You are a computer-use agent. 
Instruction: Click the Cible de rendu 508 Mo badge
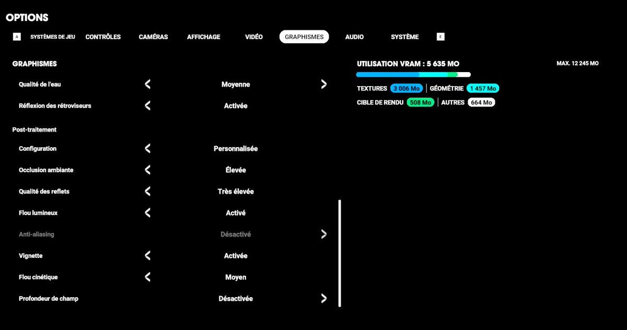[x=420, y=102]
